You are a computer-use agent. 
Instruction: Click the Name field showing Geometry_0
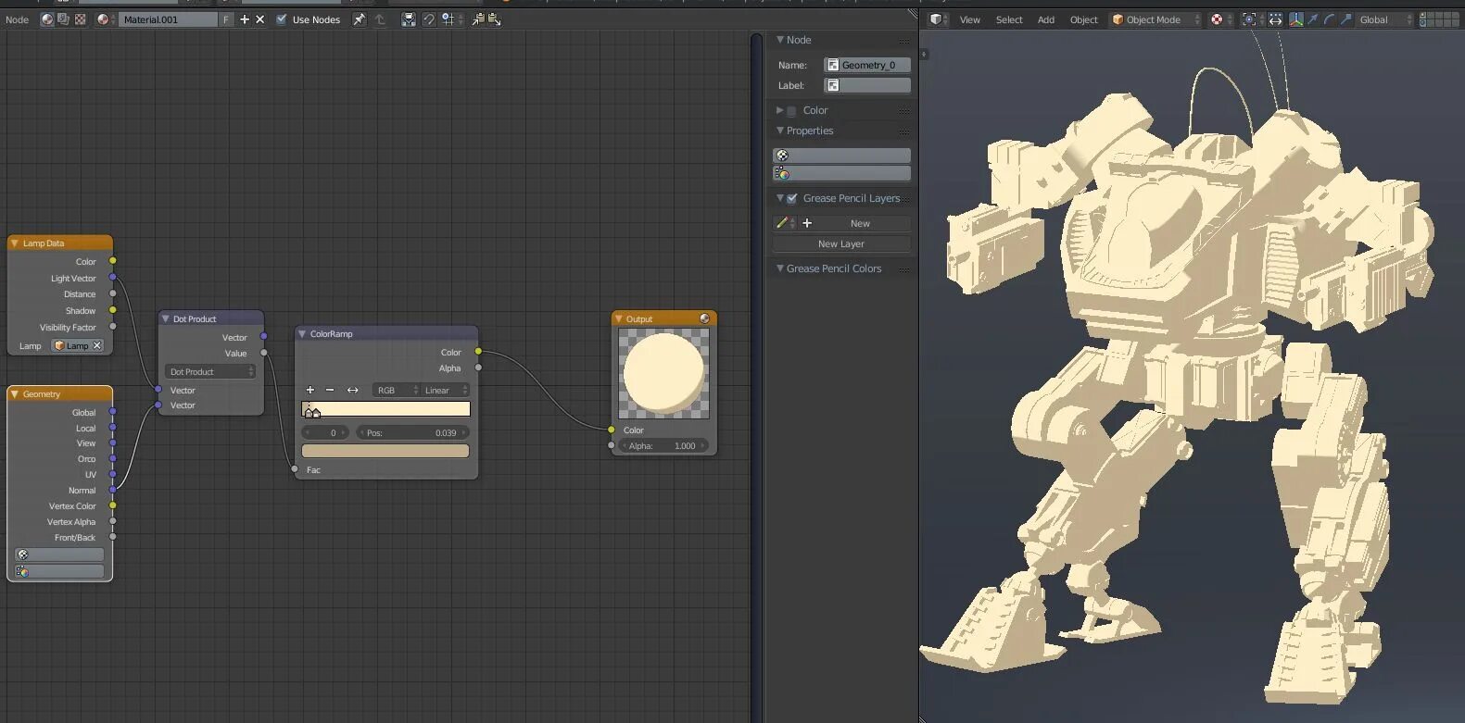867,65
